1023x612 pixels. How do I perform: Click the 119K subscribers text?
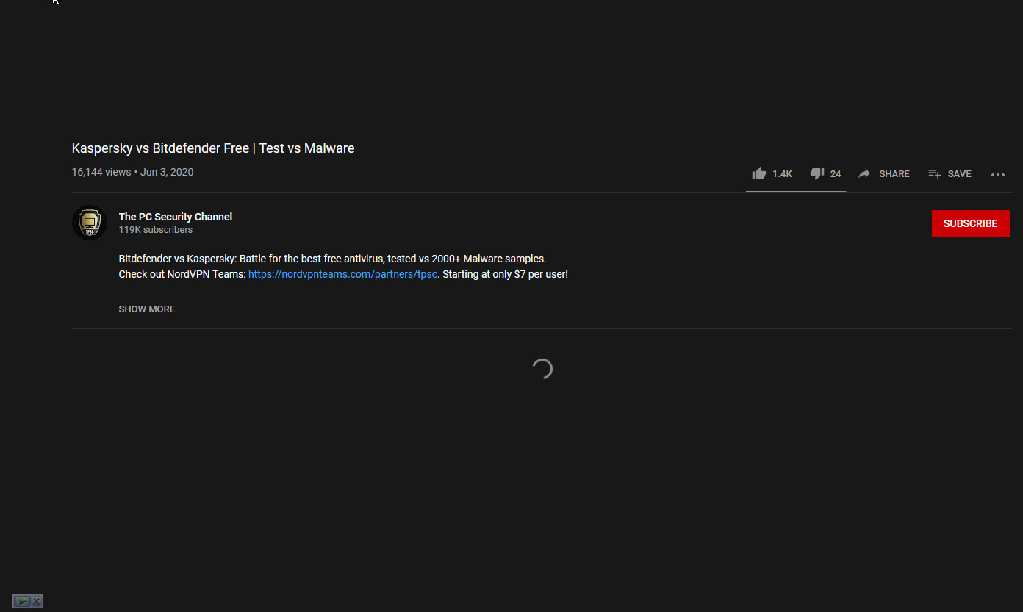click(156, 230)
